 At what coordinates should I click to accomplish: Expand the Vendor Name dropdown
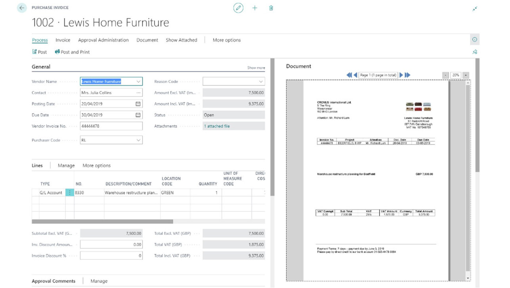[138, 82]
